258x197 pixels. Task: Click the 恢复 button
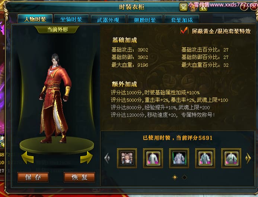(79, 177)
